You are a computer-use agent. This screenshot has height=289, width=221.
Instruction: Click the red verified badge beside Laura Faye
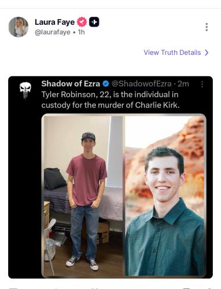pyautogui.click(x=82, y=22)
